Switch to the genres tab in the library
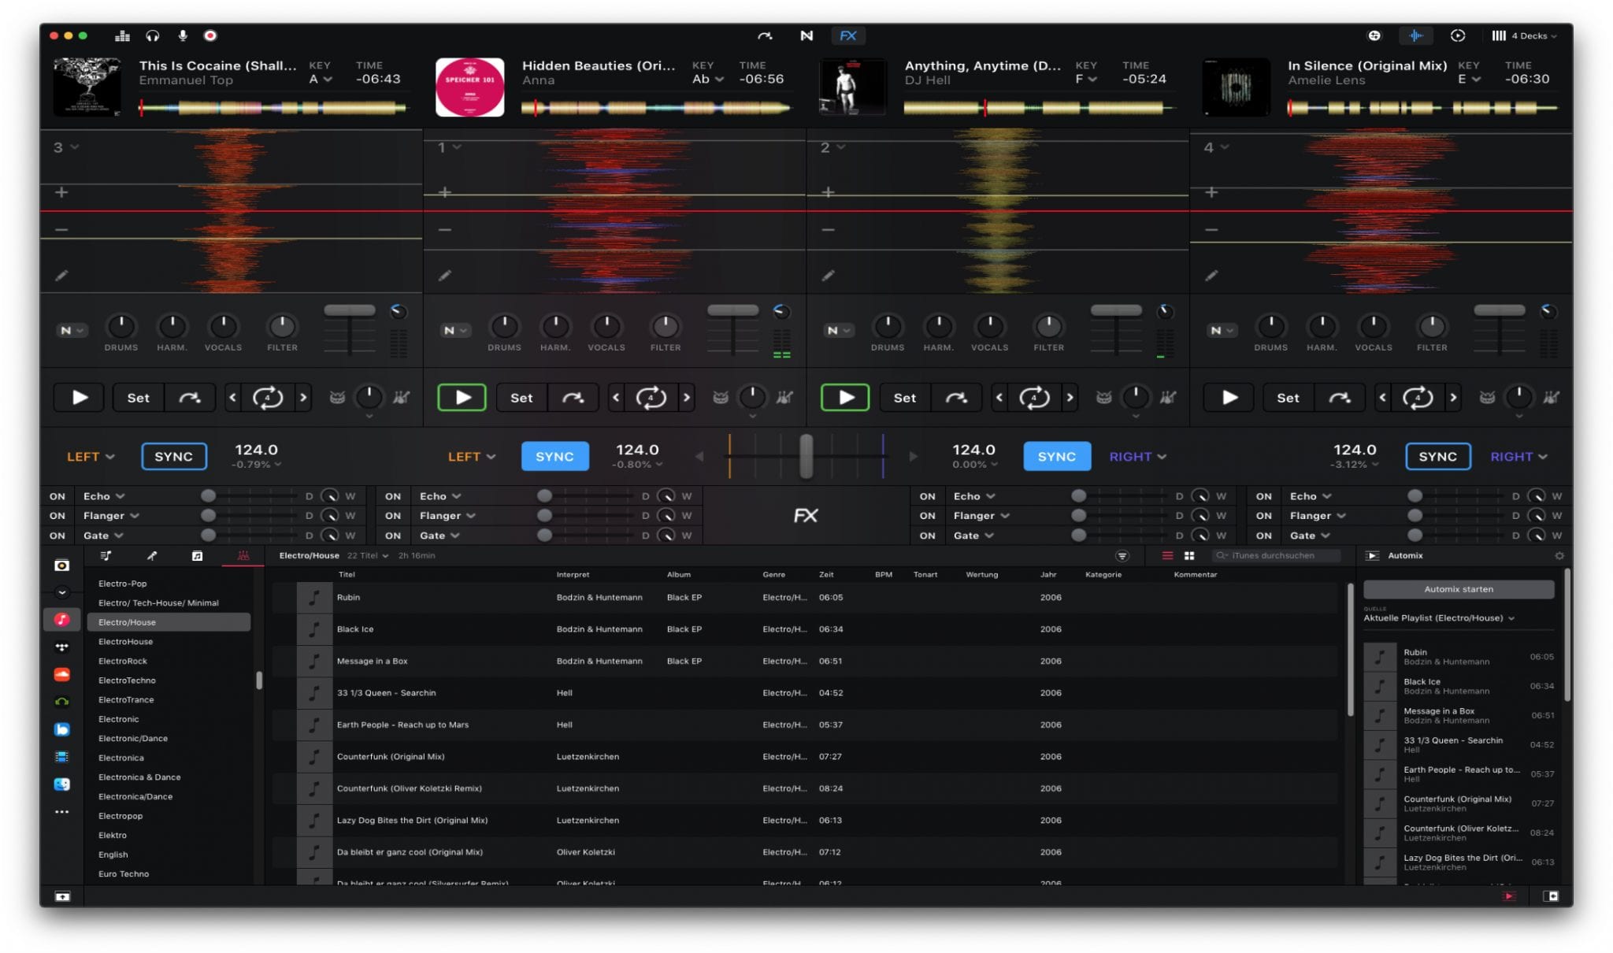 (x=244, y=555)
